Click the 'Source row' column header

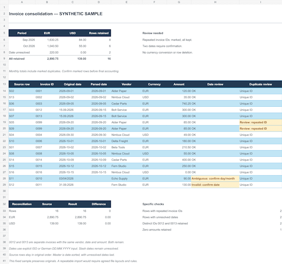22,84
